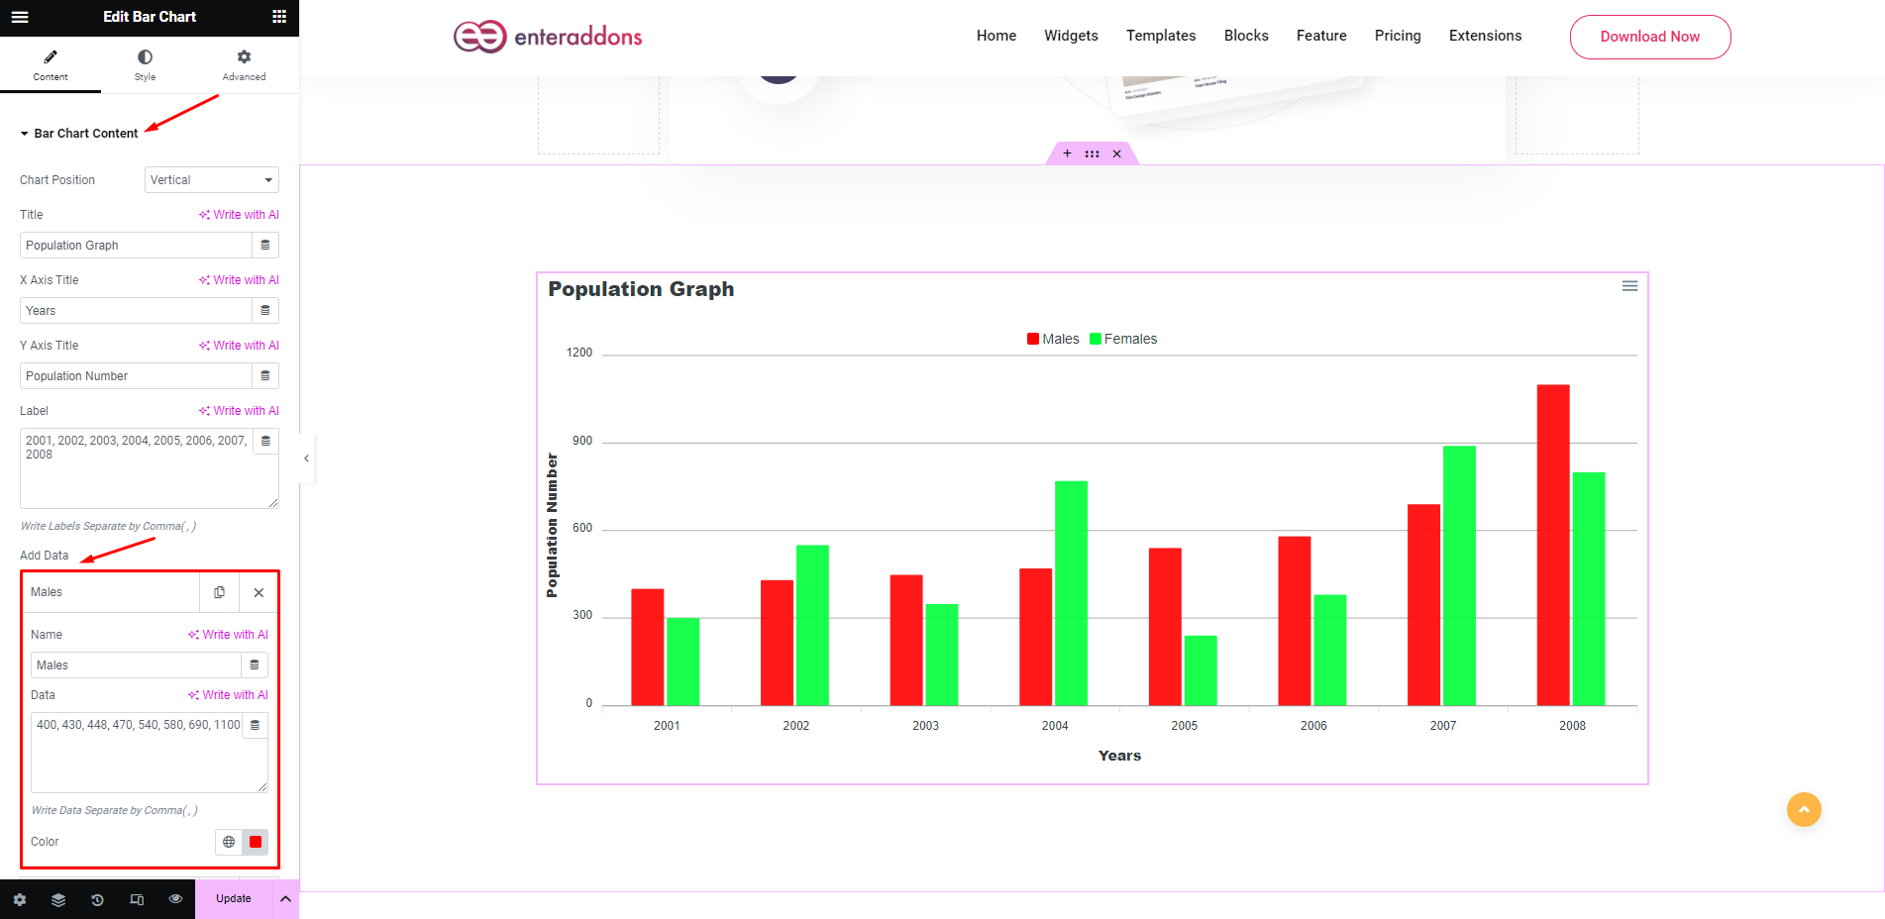Open the Elementor hamburger menu
This screenshot has width=1885, height=919.
[x=20, y=17]
